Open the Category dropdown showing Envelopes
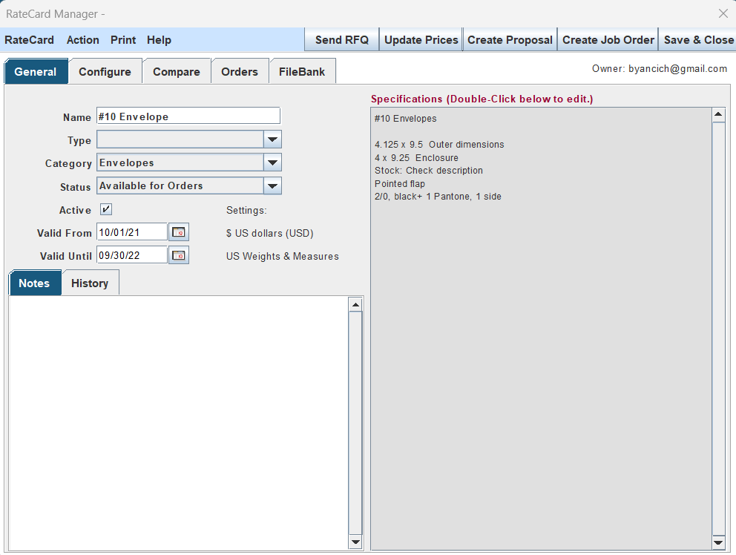Screen dimensions: 736x555 tap(272, 162)
